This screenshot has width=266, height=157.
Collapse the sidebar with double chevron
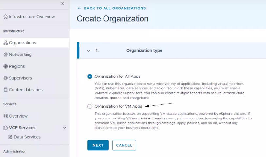coord(62,4)
